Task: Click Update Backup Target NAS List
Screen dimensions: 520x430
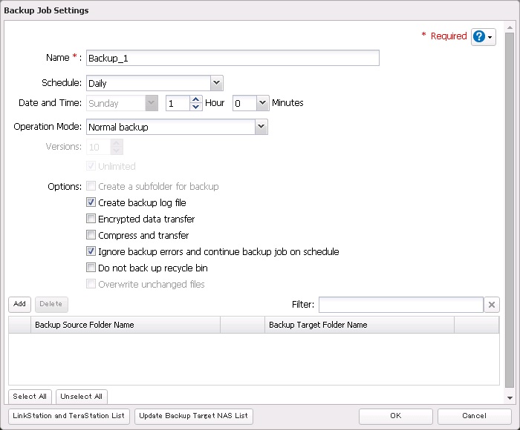Action: (x=194, y=416)
